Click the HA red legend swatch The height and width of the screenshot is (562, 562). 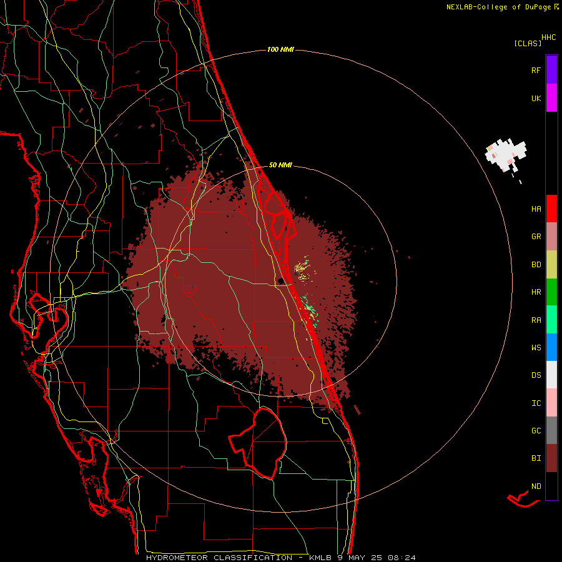coord(551,209)
